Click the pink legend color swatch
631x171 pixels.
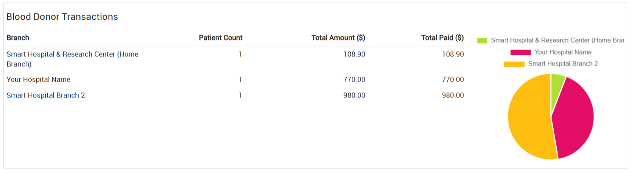pyautogui.click(x=520, y=52)
